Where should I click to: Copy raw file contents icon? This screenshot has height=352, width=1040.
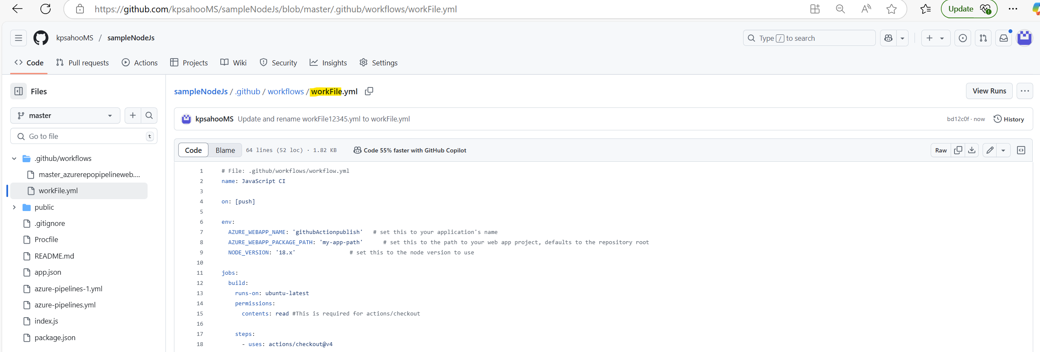(958, 150)
